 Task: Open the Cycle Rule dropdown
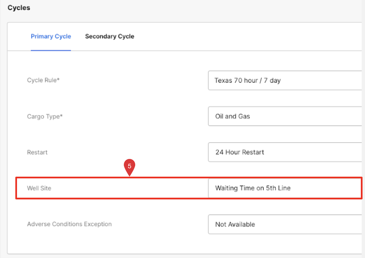tap(285, 80)
